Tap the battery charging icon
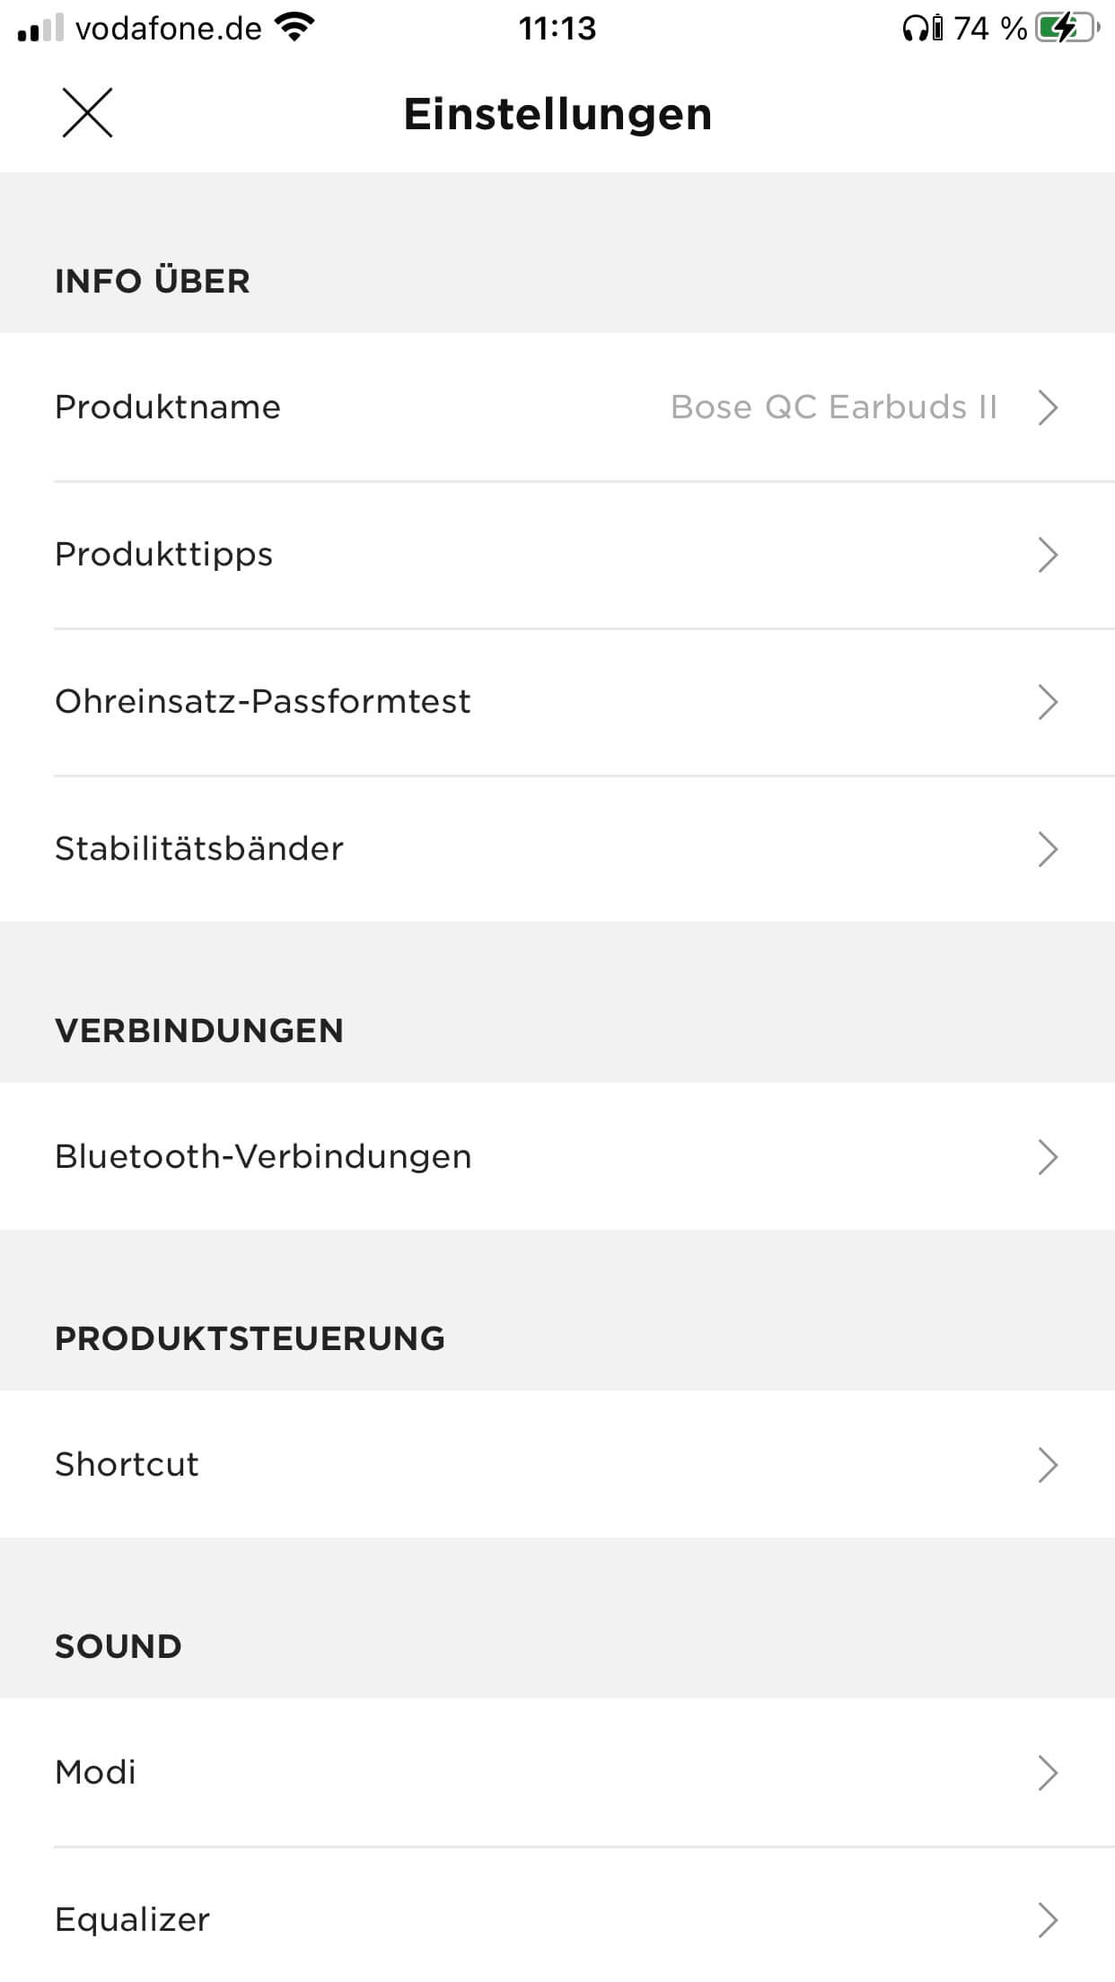The width and height of the screenshot is (1115, 1982). (x=1067, y=29)
